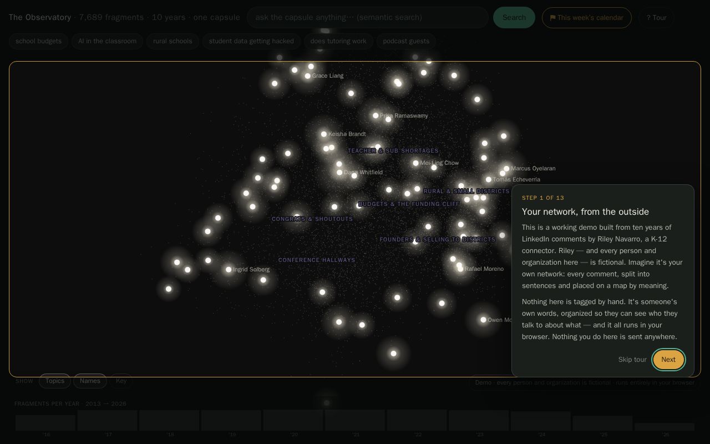Select 'does tutoring work' chip

point(338,41)
